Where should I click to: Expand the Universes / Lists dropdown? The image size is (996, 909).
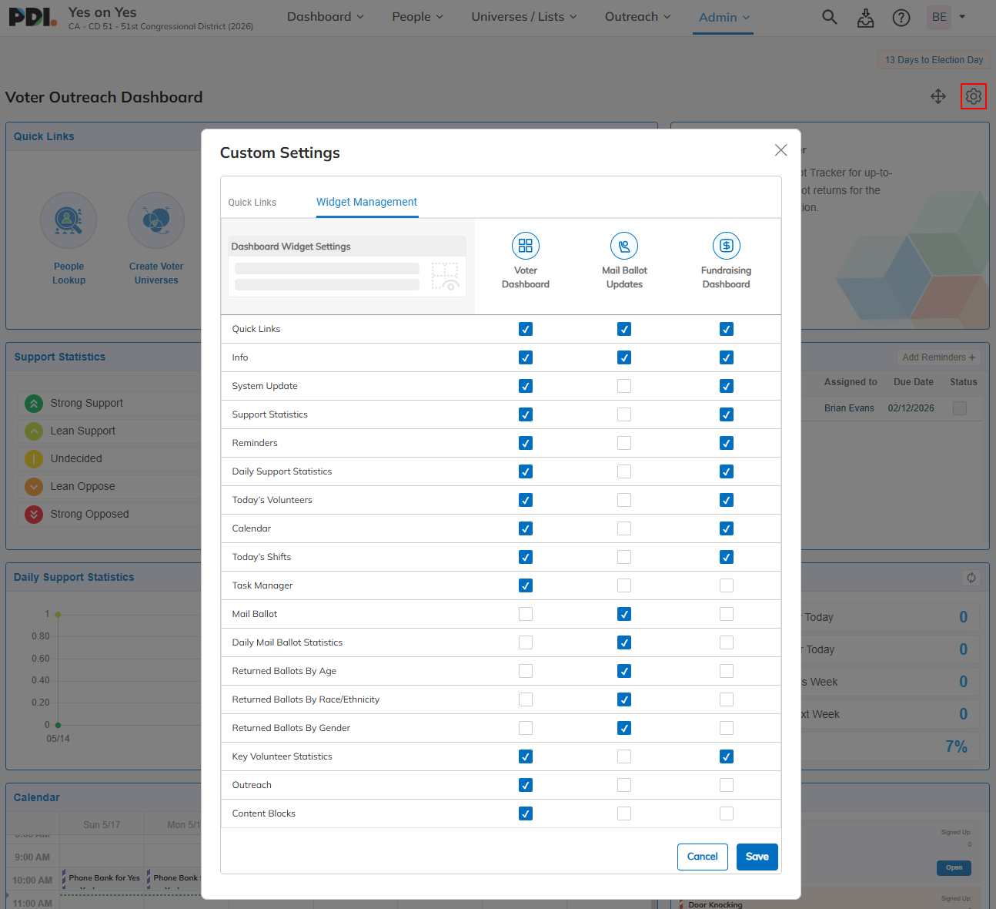(524, 17)
